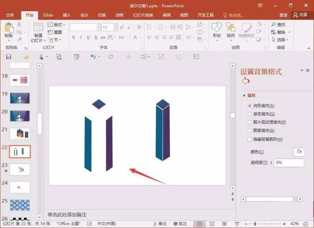The height and width of the screenshot is (228, 314).
Task: Click the Share button
Action: (x=300, y=15)
